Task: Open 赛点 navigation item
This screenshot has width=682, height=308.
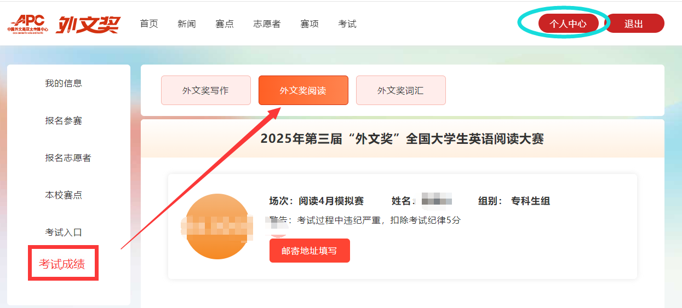Action: pos(225,24)
